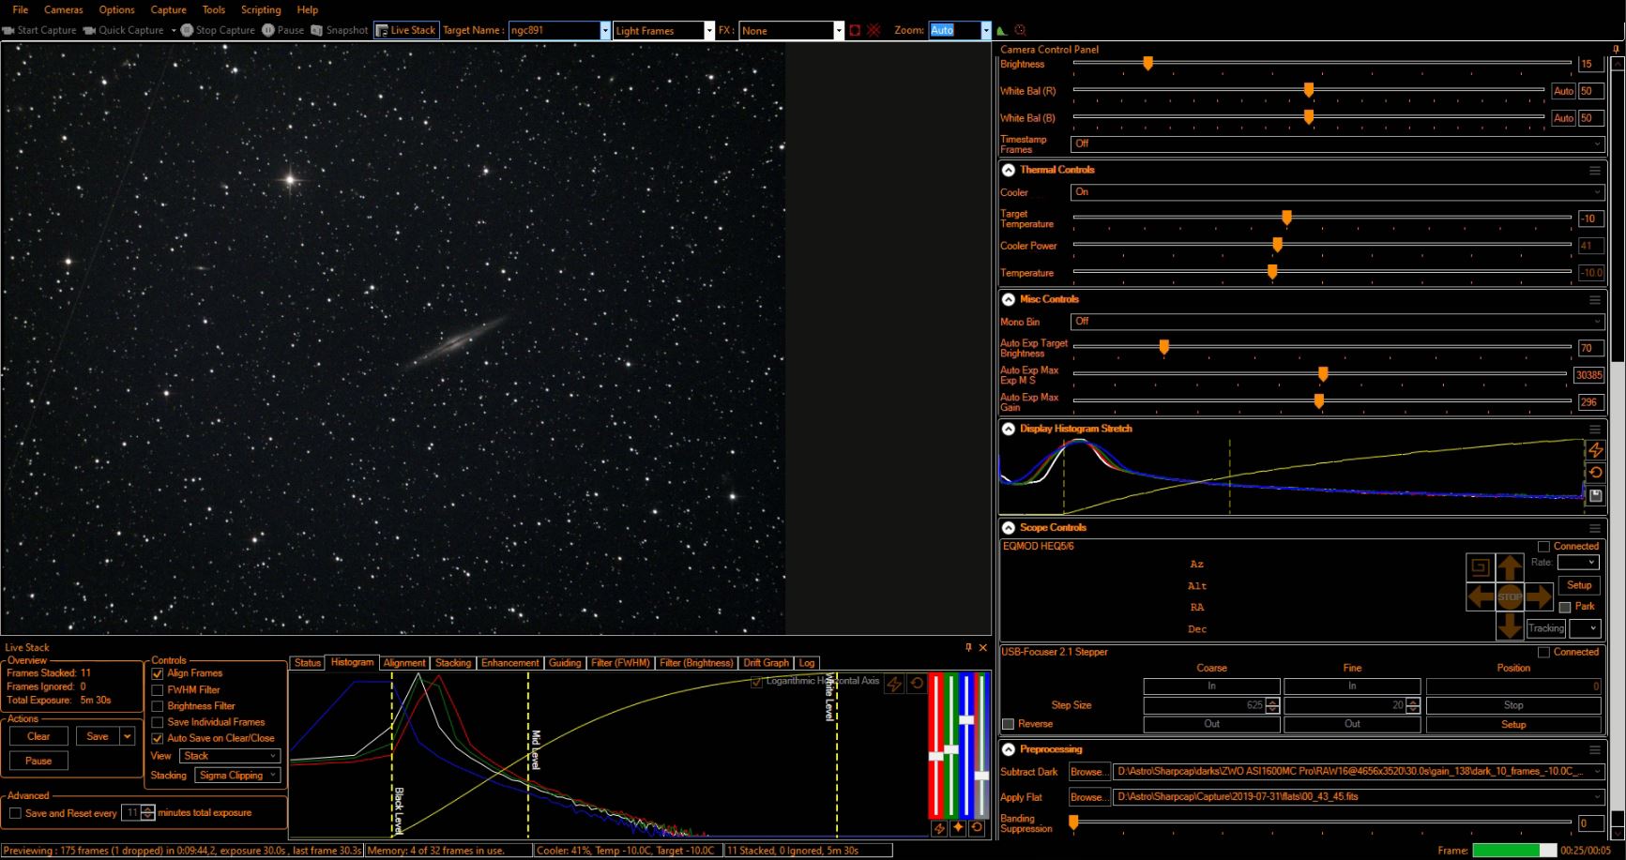Reset the Display Histogram Stretch
Screen dimensions: 1626x860
pyautogui.click(x=1595, y=473)
